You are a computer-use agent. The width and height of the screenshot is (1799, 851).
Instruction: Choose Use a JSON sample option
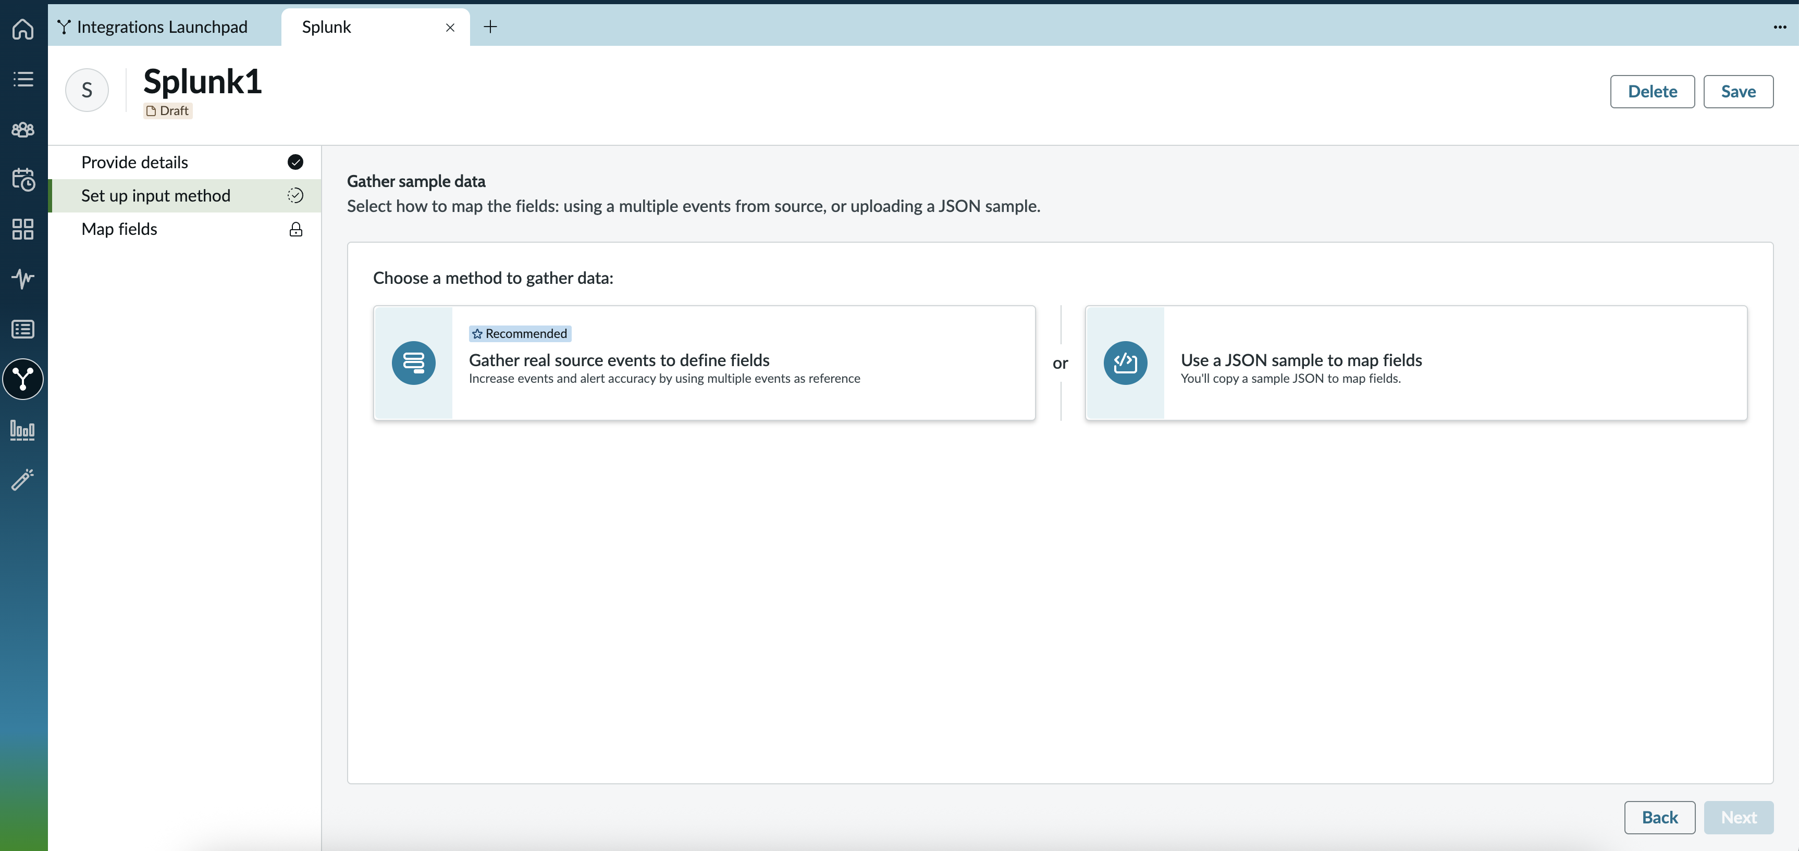pyautogui.click(x=1415, y=362)
